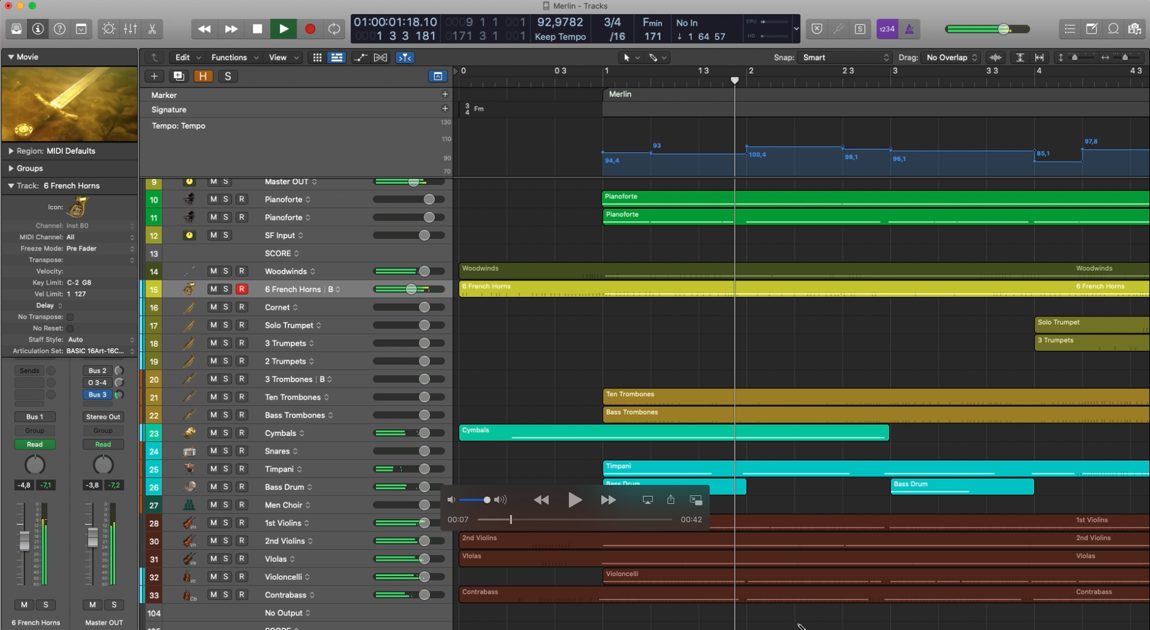
Task: Open the List Editors icon
Action: tap(1070, 29)
